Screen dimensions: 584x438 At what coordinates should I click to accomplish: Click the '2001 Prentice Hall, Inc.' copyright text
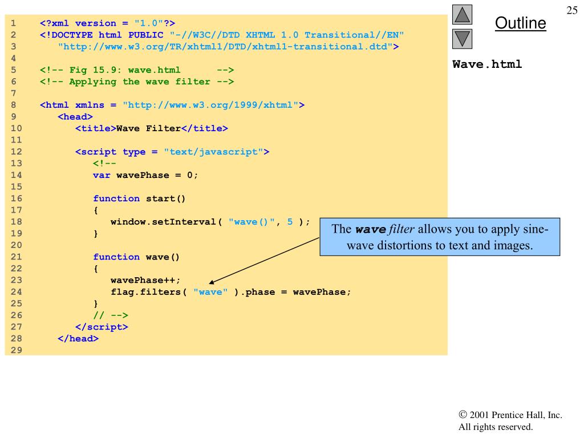point(510,415)
